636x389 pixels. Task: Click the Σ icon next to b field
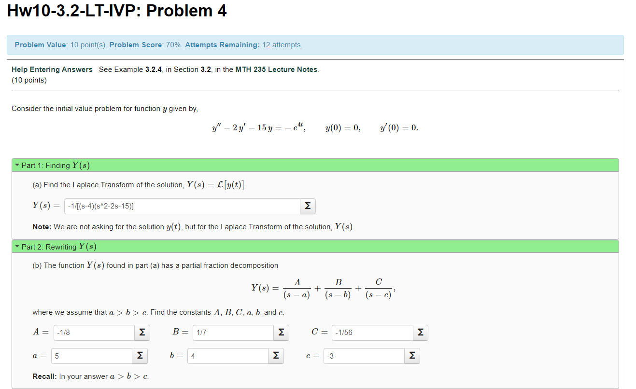click(276, 356)
